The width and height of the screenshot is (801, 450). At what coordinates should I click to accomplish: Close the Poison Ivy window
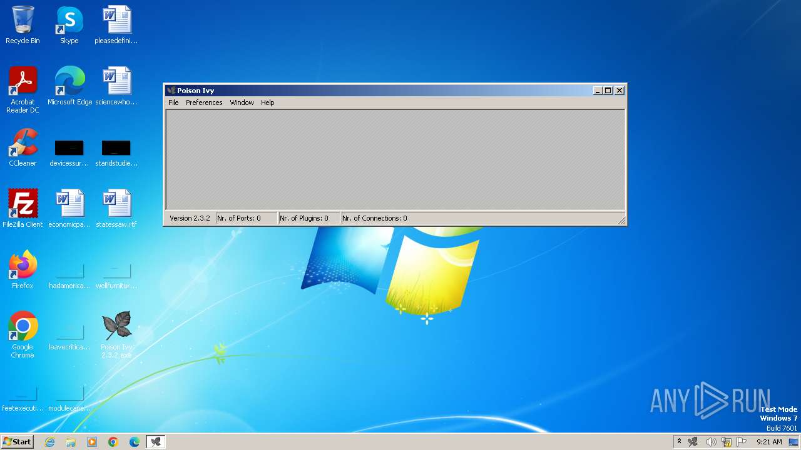pyautogui.click(x=620, y=91)
